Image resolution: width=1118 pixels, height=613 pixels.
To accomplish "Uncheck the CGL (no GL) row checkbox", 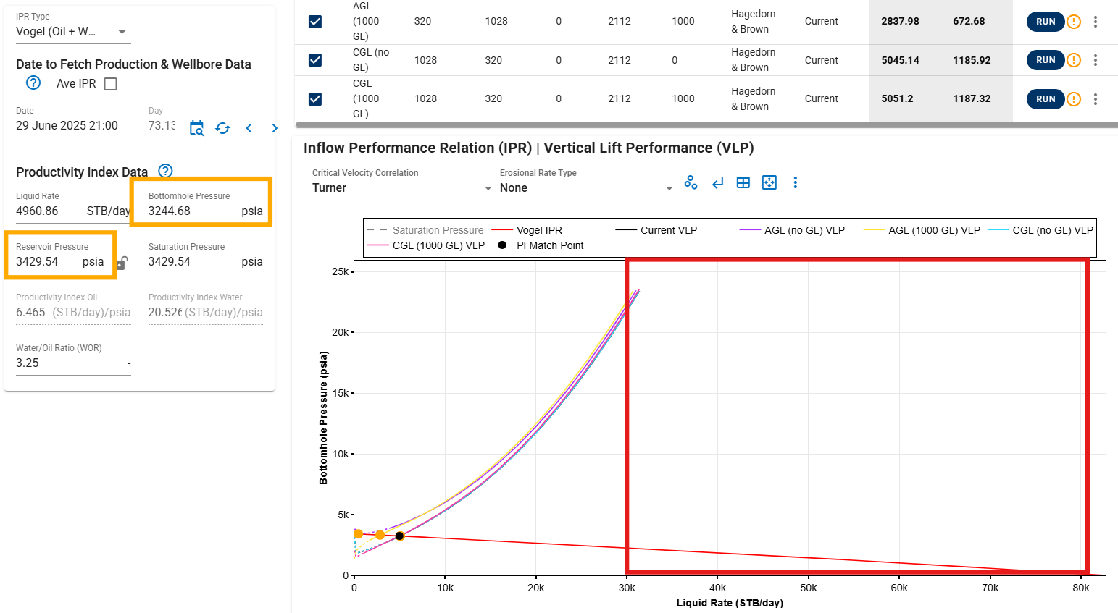I will tap(315, 60).
